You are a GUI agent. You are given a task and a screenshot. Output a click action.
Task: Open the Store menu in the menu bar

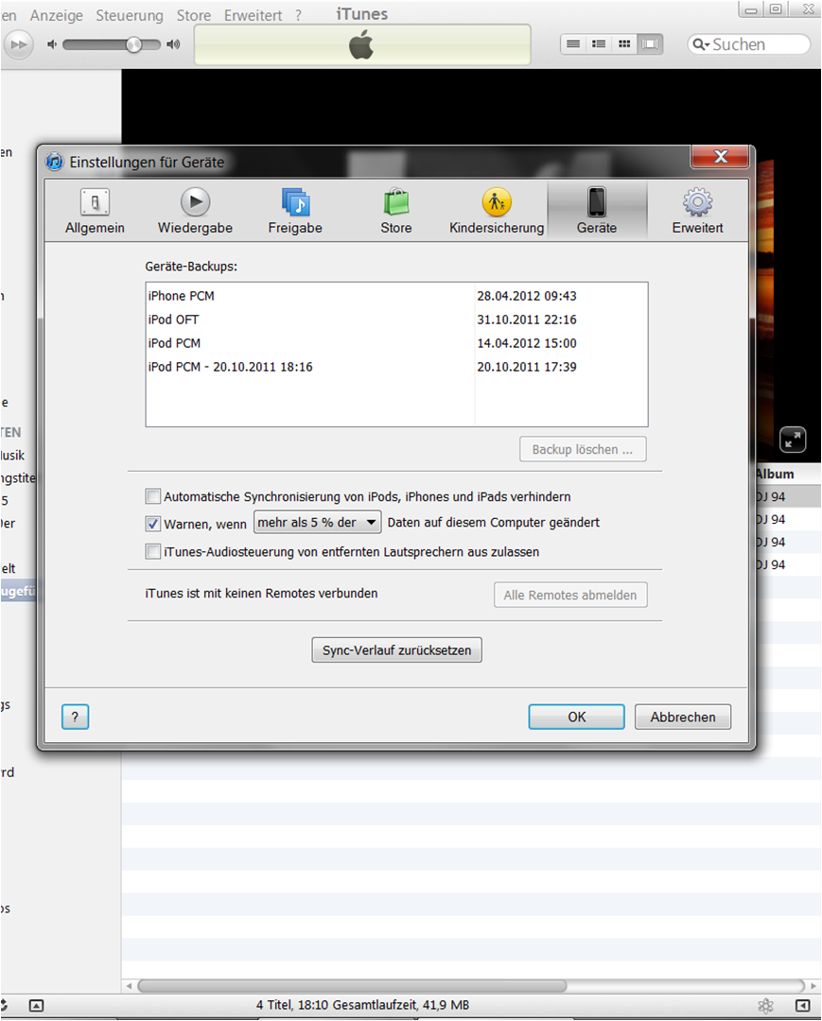pos(194,15)
